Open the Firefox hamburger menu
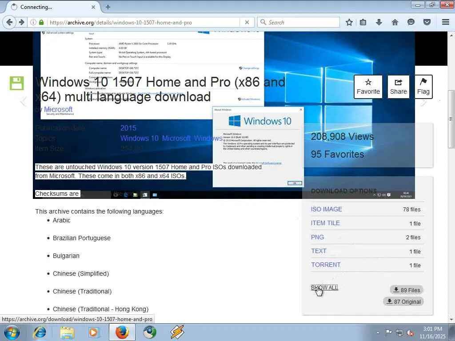The height and width of the screenshot is (341, 455). [446, 22]
